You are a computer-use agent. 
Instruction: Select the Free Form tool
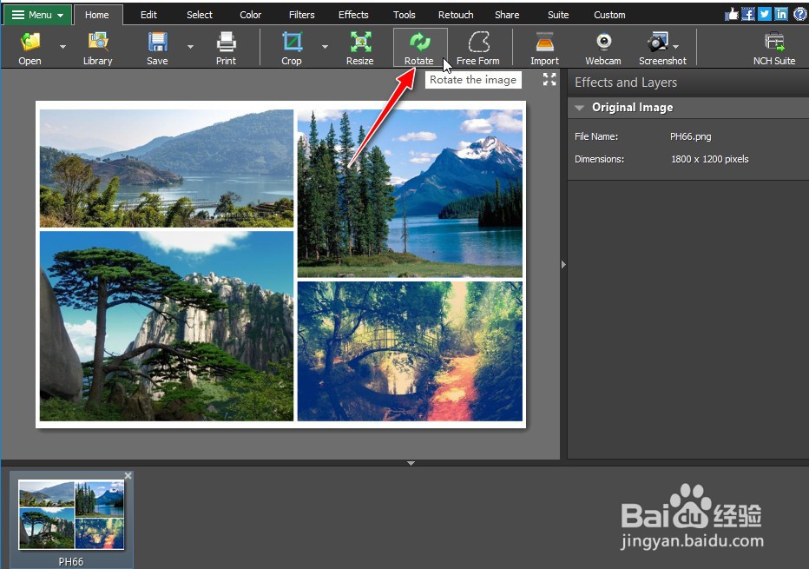478,48
